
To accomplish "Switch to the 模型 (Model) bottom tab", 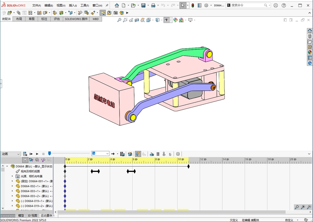I will pyautogui.click(x=21, y=216).
